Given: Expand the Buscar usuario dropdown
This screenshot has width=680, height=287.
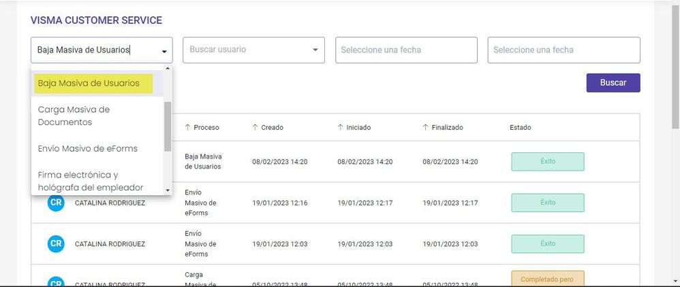Looking at the screenshot, I should (x=315, y=50).
